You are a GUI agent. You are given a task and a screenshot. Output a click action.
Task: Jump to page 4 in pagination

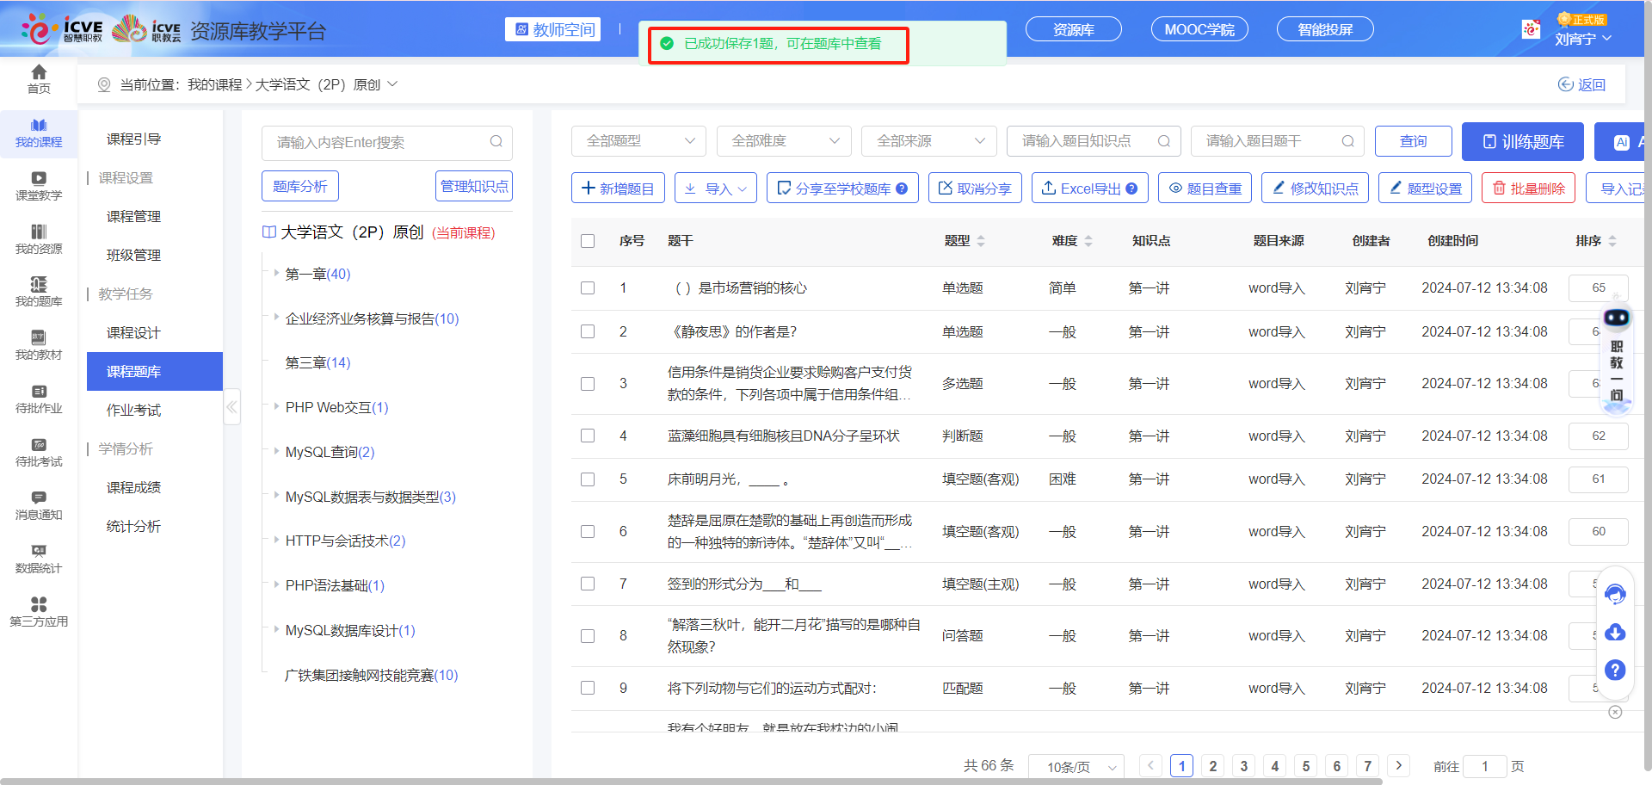coord(1274,765)
